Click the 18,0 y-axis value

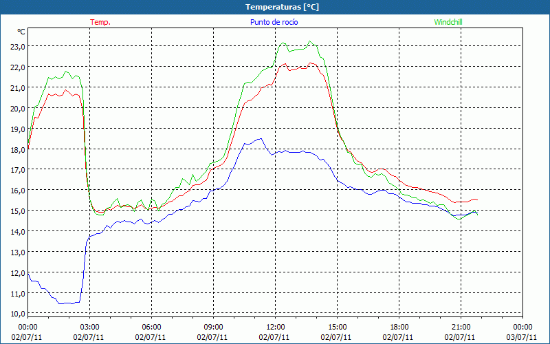[x=18, y=150]
